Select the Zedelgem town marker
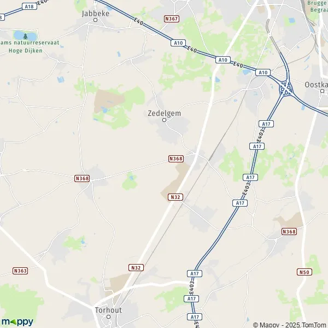The height and width of the screenshot is (328, 328). tap(164, 120)
